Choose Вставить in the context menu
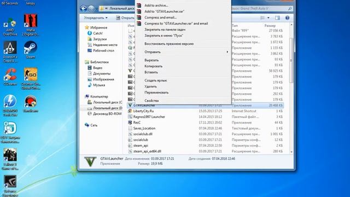350x197 pixels. [151, 72]
